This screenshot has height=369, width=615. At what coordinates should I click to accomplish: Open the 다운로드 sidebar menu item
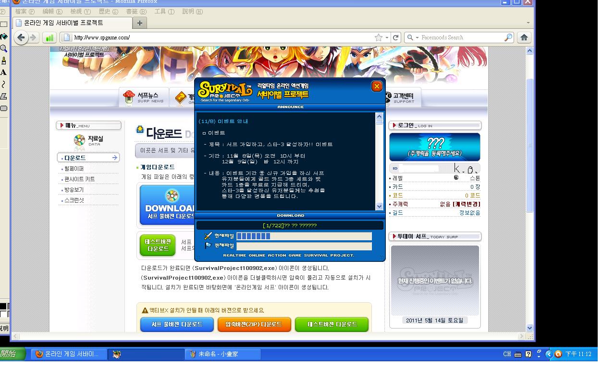click(x=88, y=158)
